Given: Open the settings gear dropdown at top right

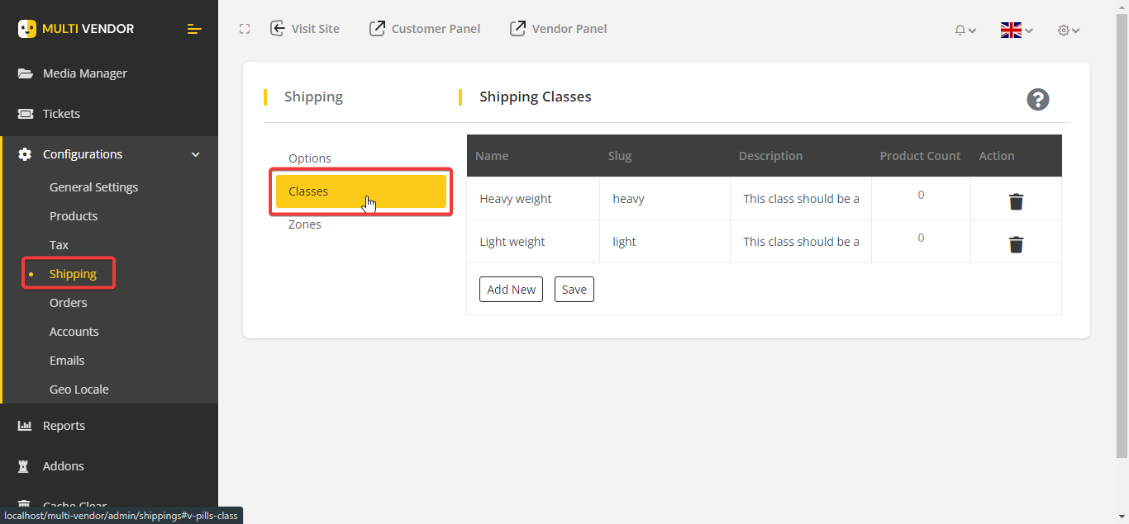Looking at the screenshot, I should pyautogui.click(x=1068, y=30).
